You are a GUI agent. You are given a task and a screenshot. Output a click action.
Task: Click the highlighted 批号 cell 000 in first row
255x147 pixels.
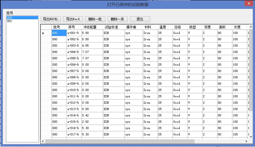click(x=59, y=33)
